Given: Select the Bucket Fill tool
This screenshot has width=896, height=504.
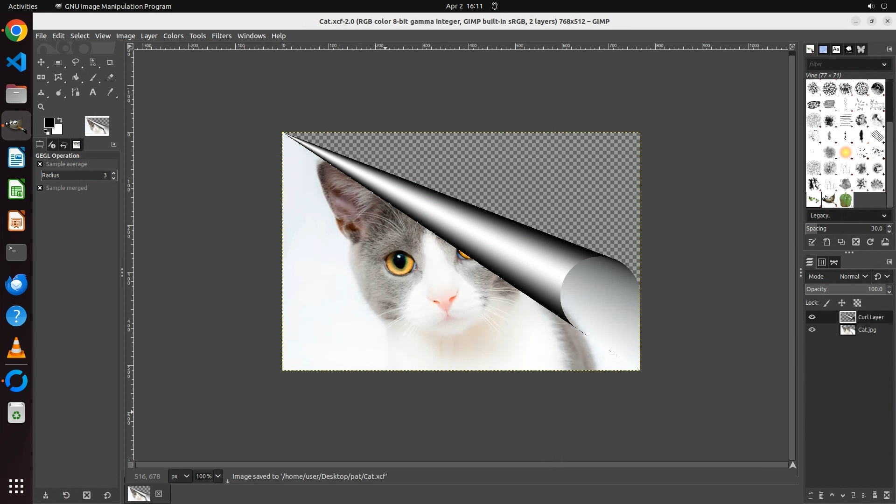Looking at the screenshot, I should tap(76, 77).
